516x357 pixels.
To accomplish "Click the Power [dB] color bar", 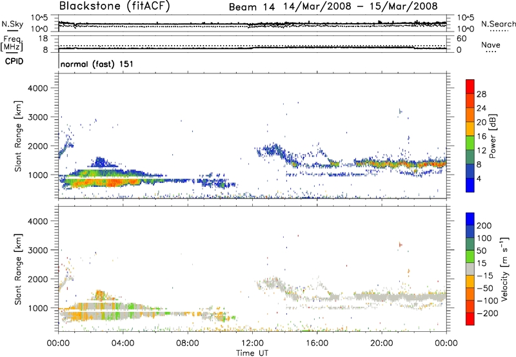I will 470,135.
